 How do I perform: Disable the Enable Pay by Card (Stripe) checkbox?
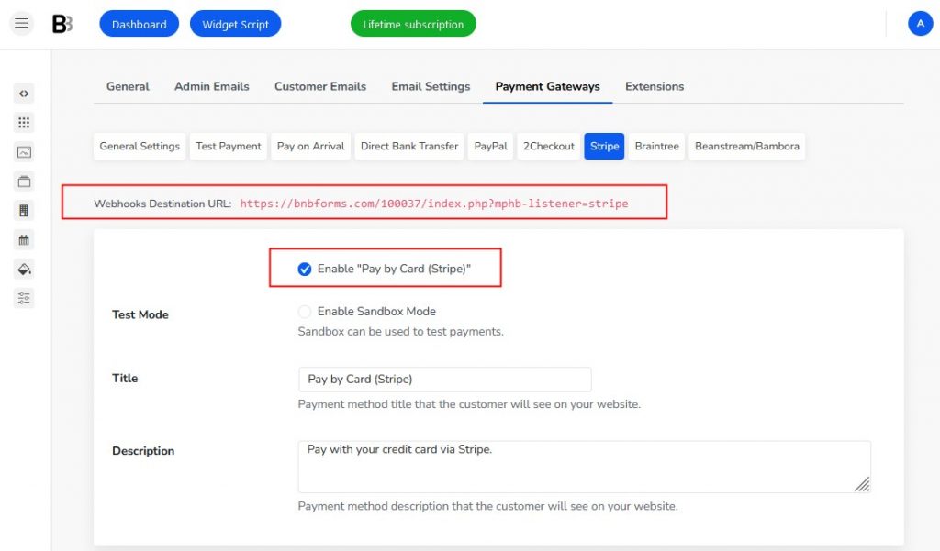[304, 269]
